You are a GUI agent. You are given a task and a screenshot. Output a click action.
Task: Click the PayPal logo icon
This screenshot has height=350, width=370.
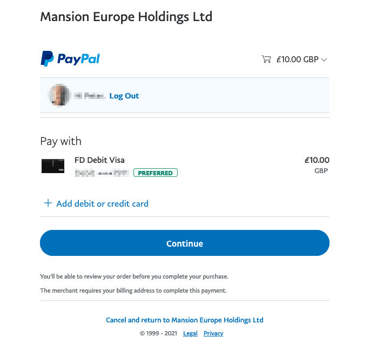(x=47, y=58)
